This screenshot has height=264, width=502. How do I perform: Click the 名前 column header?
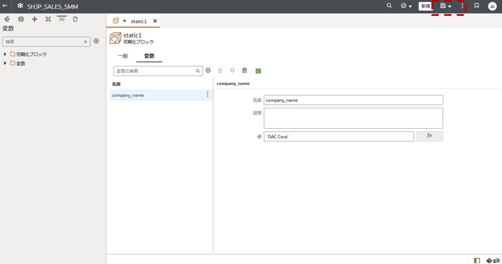pos(116,84)
